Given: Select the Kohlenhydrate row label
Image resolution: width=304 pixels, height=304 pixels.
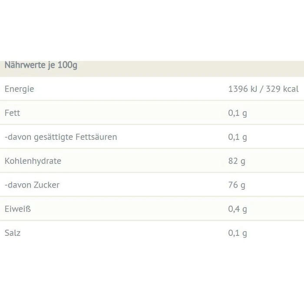Looking at the screenshot, I should (x=33, y=161).
